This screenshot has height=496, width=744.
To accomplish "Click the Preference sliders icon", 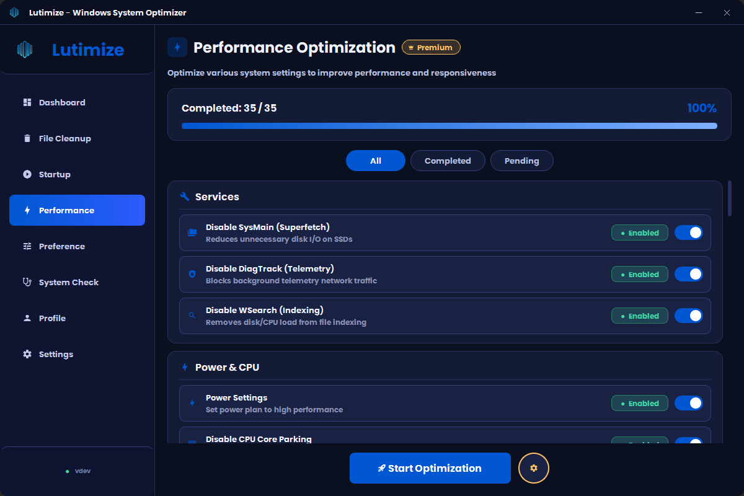I will pyautogui.click(x=27, y=246).
